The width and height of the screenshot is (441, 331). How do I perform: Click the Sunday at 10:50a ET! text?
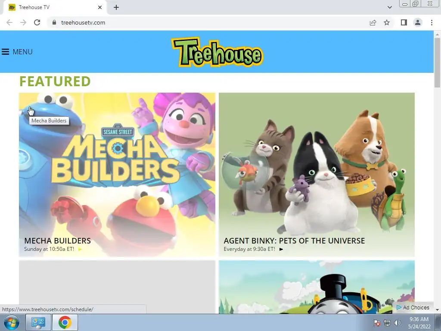point(49,249)
